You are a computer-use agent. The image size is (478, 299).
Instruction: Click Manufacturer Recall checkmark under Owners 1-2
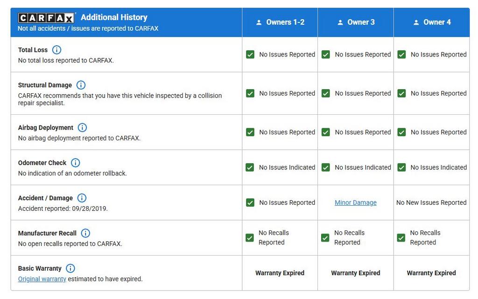click(250, 238)
